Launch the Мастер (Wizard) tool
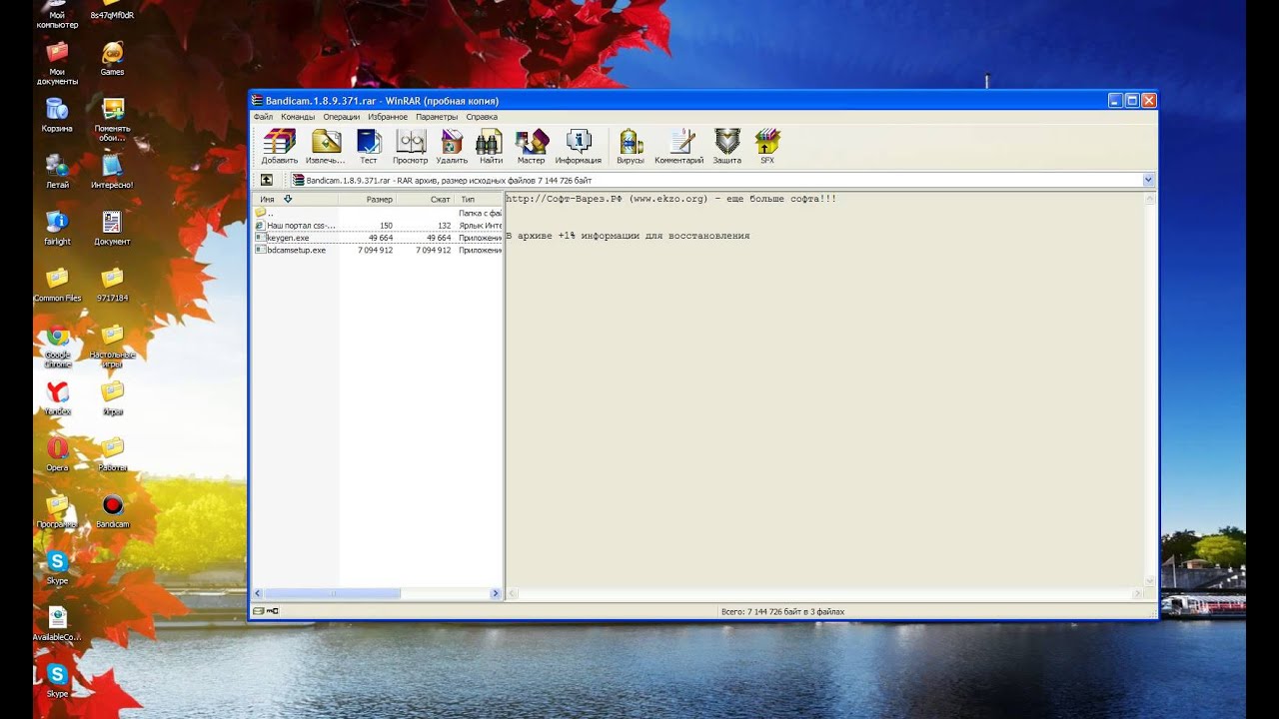The width and height of the screenshot is (1279, 719). click(532, 146)
